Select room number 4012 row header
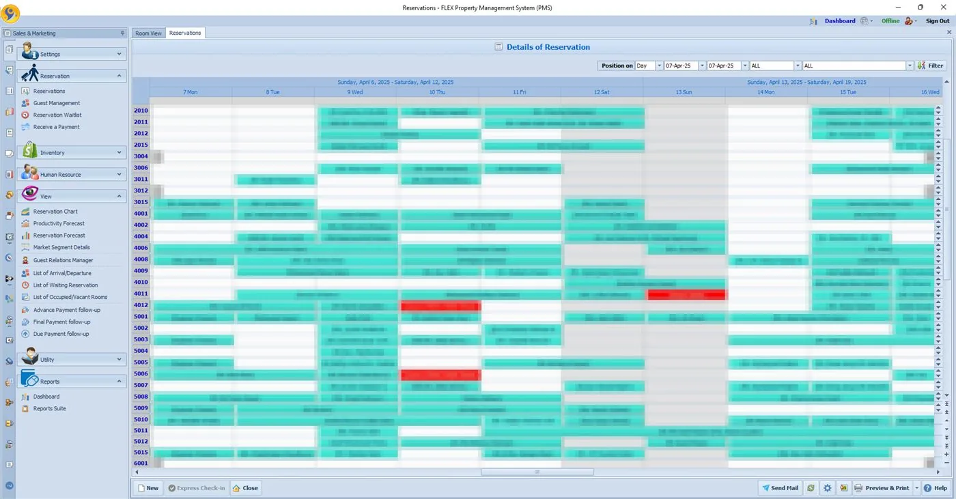This screenshot has height=499, width=956. click(x=141, y=305)
